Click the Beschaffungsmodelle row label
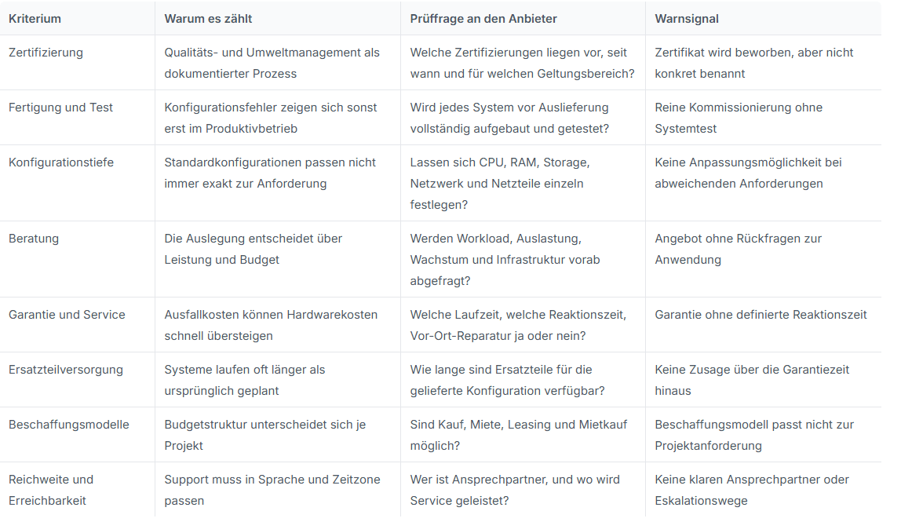 69,424
